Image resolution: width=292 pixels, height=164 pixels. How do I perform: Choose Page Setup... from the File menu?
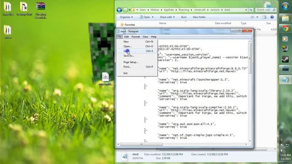pos(137,62)
